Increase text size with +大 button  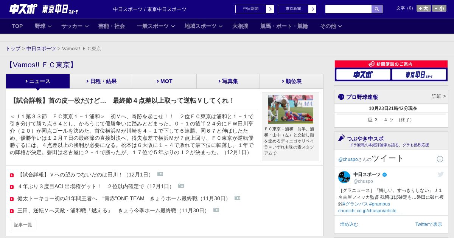[x=423, y=8]
